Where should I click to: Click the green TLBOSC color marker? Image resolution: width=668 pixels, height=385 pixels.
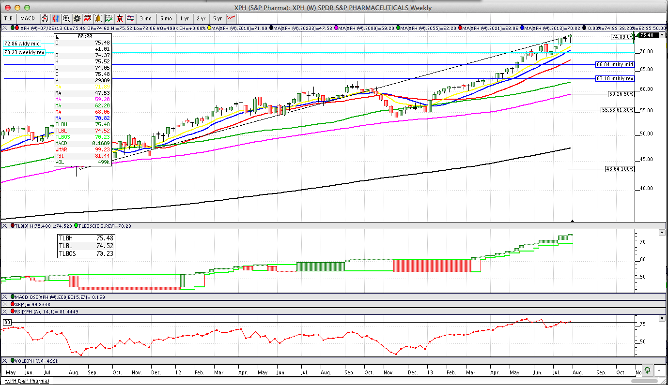(x=77, y=226)
